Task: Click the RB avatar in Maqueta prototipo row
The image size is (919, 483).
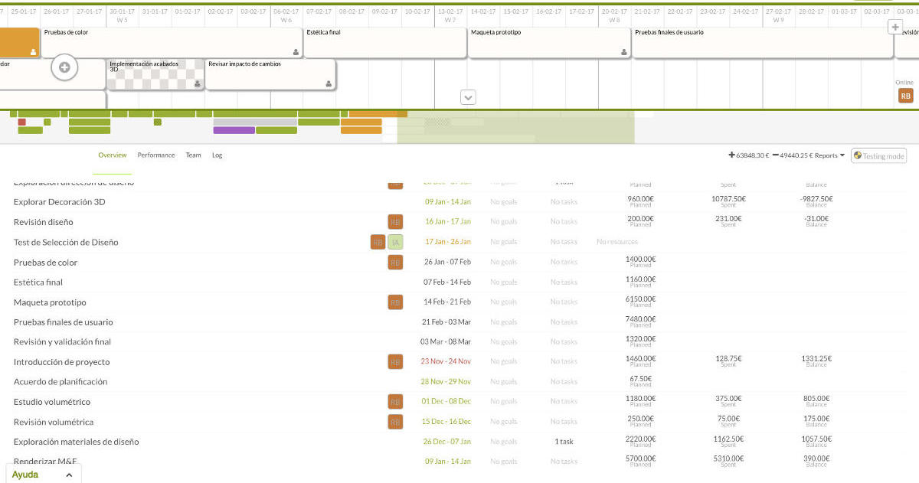Action: [x=395, y=302]
